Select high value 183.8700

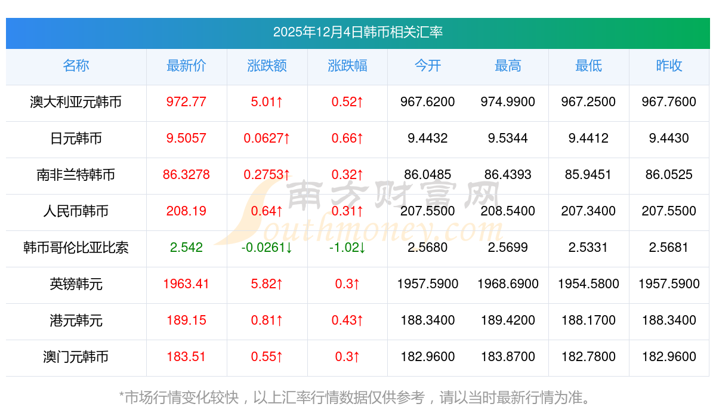click(x=508, y=357)
